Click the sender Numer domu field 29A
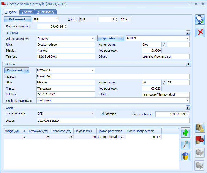The width and height of the screenshot is (207, 173). (152, 44)
